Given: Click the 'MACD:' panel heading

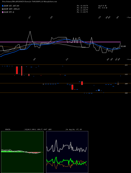Looking at the screenshot, I should pos(8,129).
